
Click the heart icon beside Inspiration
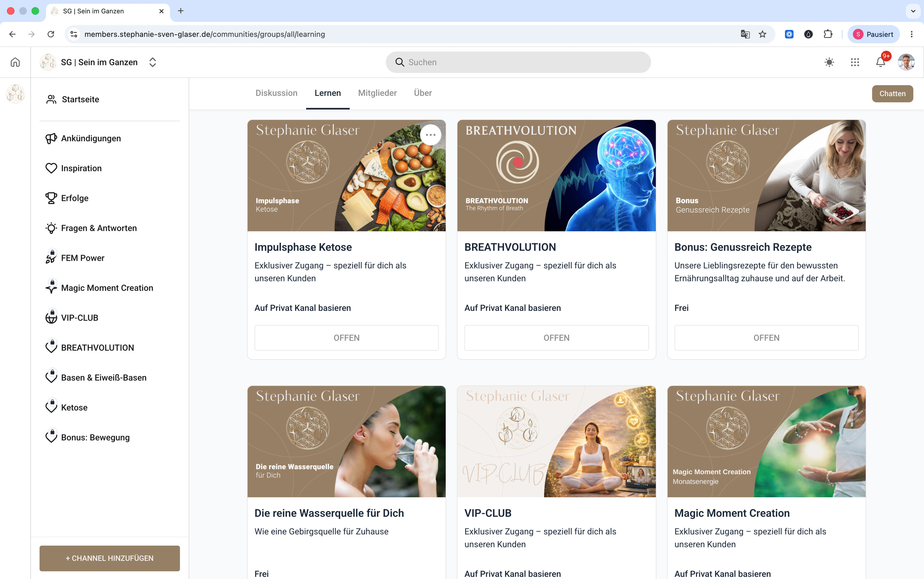(51, 168)
